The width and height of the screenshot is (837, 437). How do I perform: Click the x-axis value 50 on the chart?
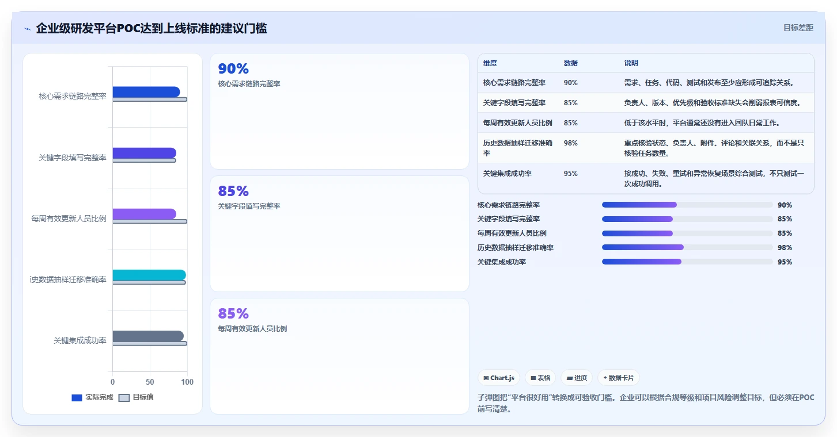click(x=150, y=382)
